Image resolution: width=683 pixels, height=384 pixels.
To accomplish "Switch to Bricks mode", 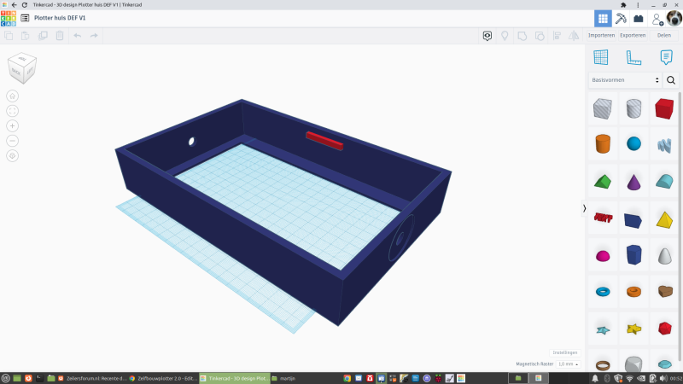I will click(638, 18).
